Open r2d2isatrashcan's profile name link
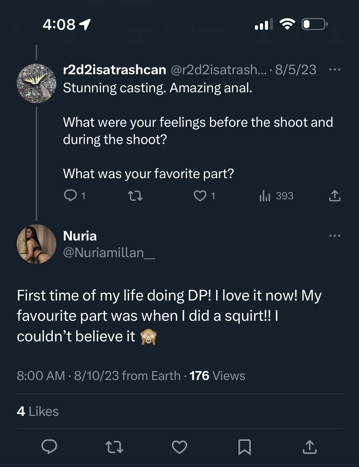359x467 pixels. [114, 69]
